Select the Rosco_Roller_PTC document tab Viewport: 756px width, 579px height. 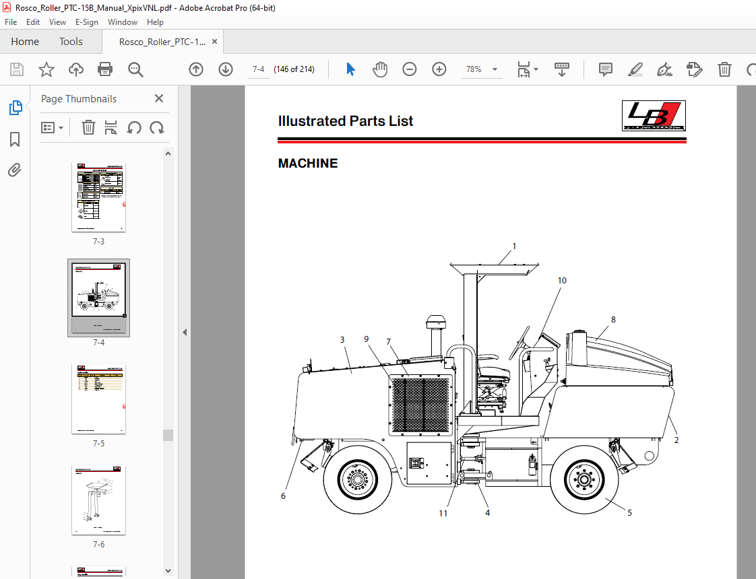pyautogui.click(x=162, y=42)
